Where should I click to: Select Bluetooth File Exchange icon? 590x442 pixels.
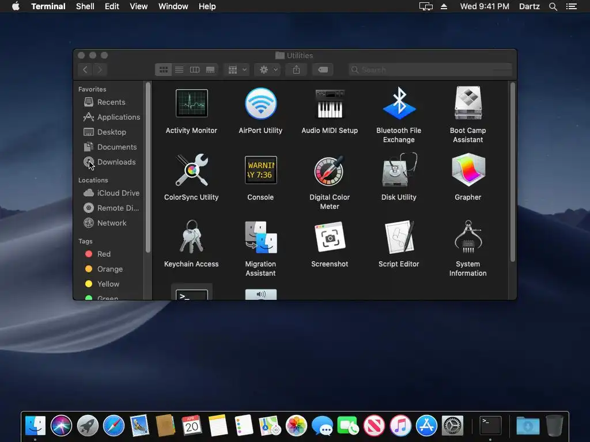[x=399, y=103]
